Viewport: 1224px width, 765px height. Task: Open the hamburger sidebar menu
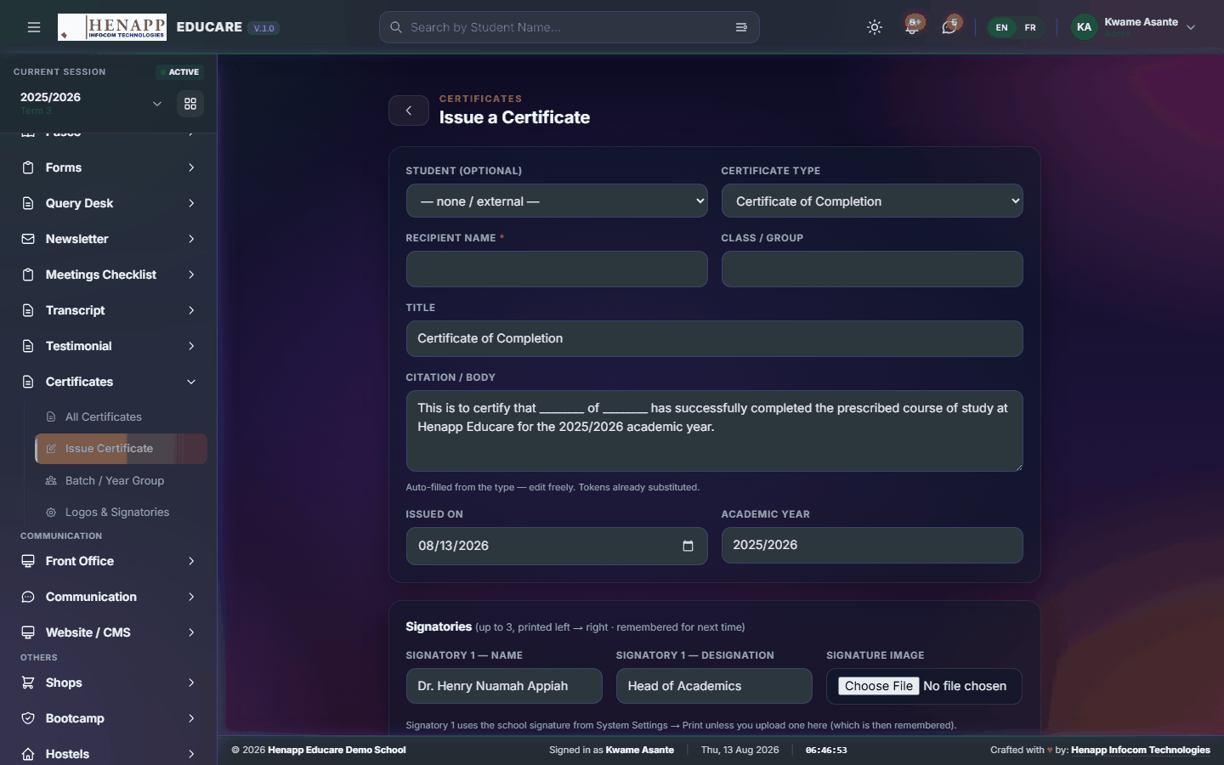(x=34, y=27)
